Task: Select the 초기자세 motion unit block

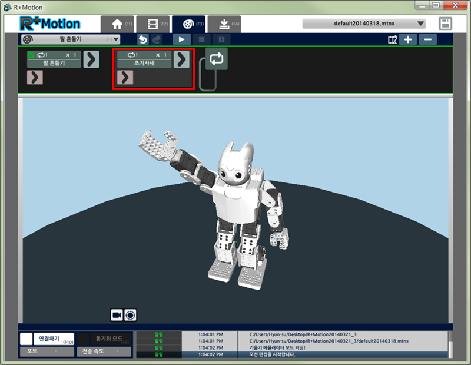Action: tap(144, 59)
